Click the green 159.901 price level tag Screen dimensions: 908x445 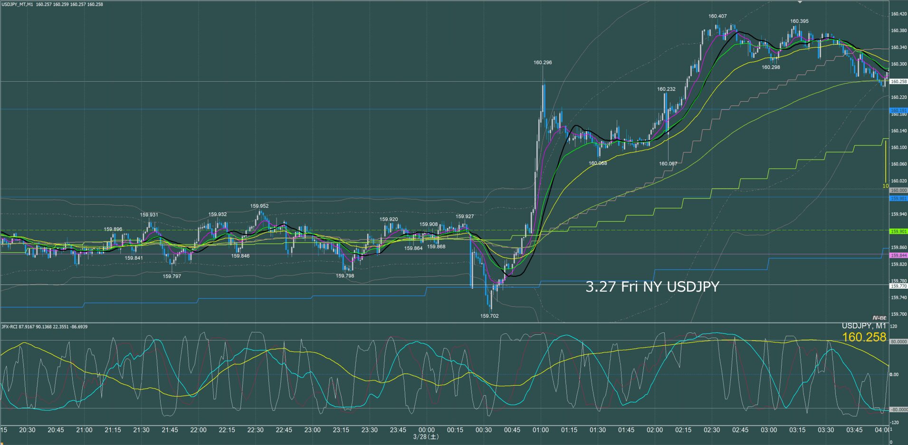pyautogui.click(x=898, y=231)
